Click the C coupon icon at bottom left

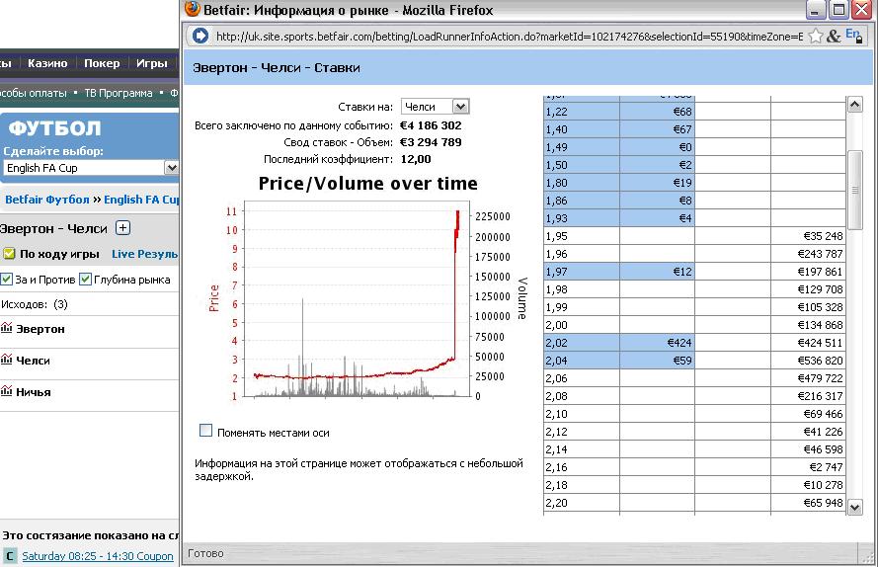[x=9, y=556]
